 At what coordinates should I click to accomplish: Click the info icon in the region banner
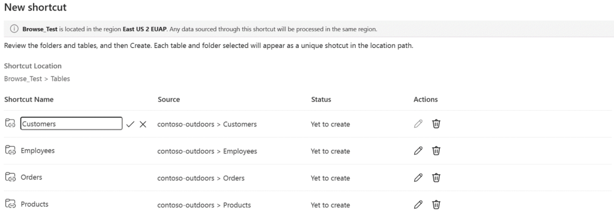click(14, 29)
